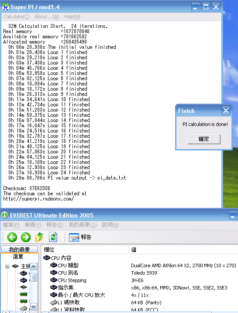Go forward with the green right arrow

tap(26, 237)
